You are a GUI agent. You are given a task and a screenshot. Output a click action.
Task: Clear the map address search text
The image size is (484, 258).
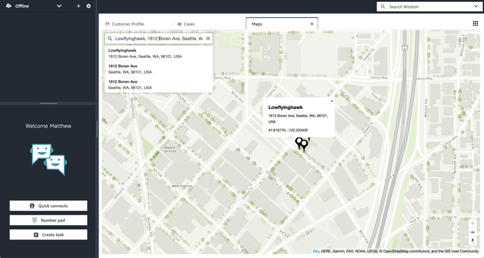click(208, 39)
